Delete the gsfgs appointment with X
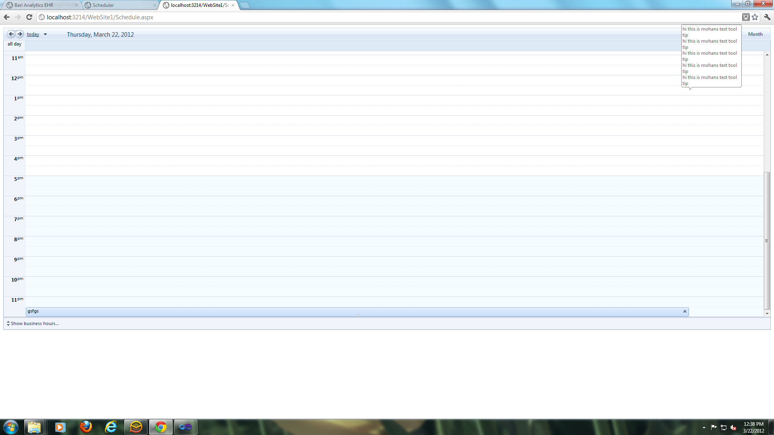Image resolution: width=774 pixels, height=435 pixels. click(x=685, y=311)
